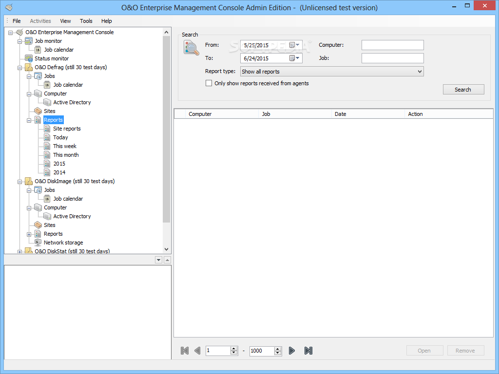The width and height of the screenshot is (499, 374).
Task: Click the Site reports icon
Action: (47, 129)
